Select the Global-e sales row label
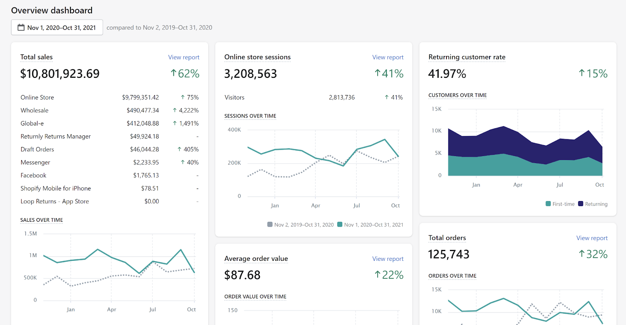This screenshot has width=626, height=325. [32, 123]
